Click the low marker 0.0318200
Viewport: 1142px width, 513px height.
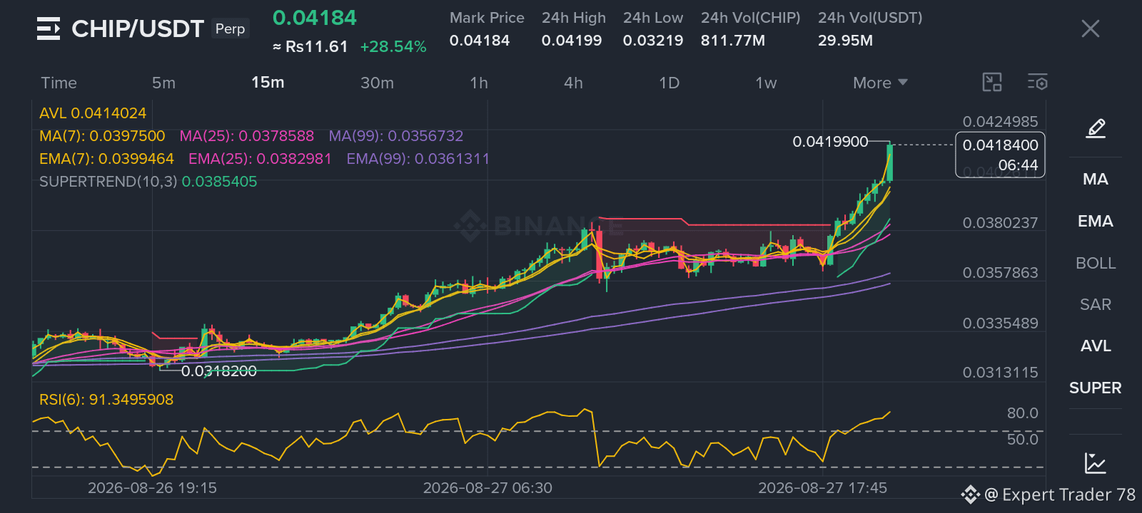tap(218, 371)
